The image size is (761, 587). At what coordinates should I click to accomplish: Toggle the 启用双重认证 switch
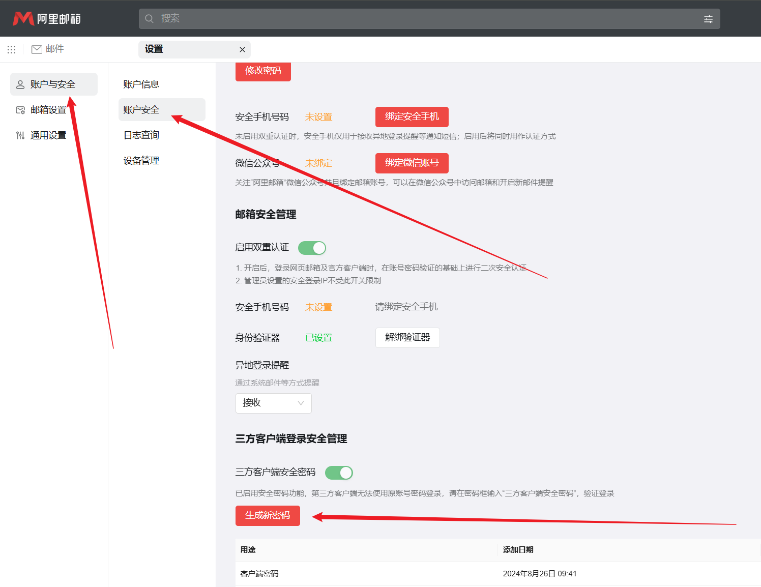tap(312, 248)
